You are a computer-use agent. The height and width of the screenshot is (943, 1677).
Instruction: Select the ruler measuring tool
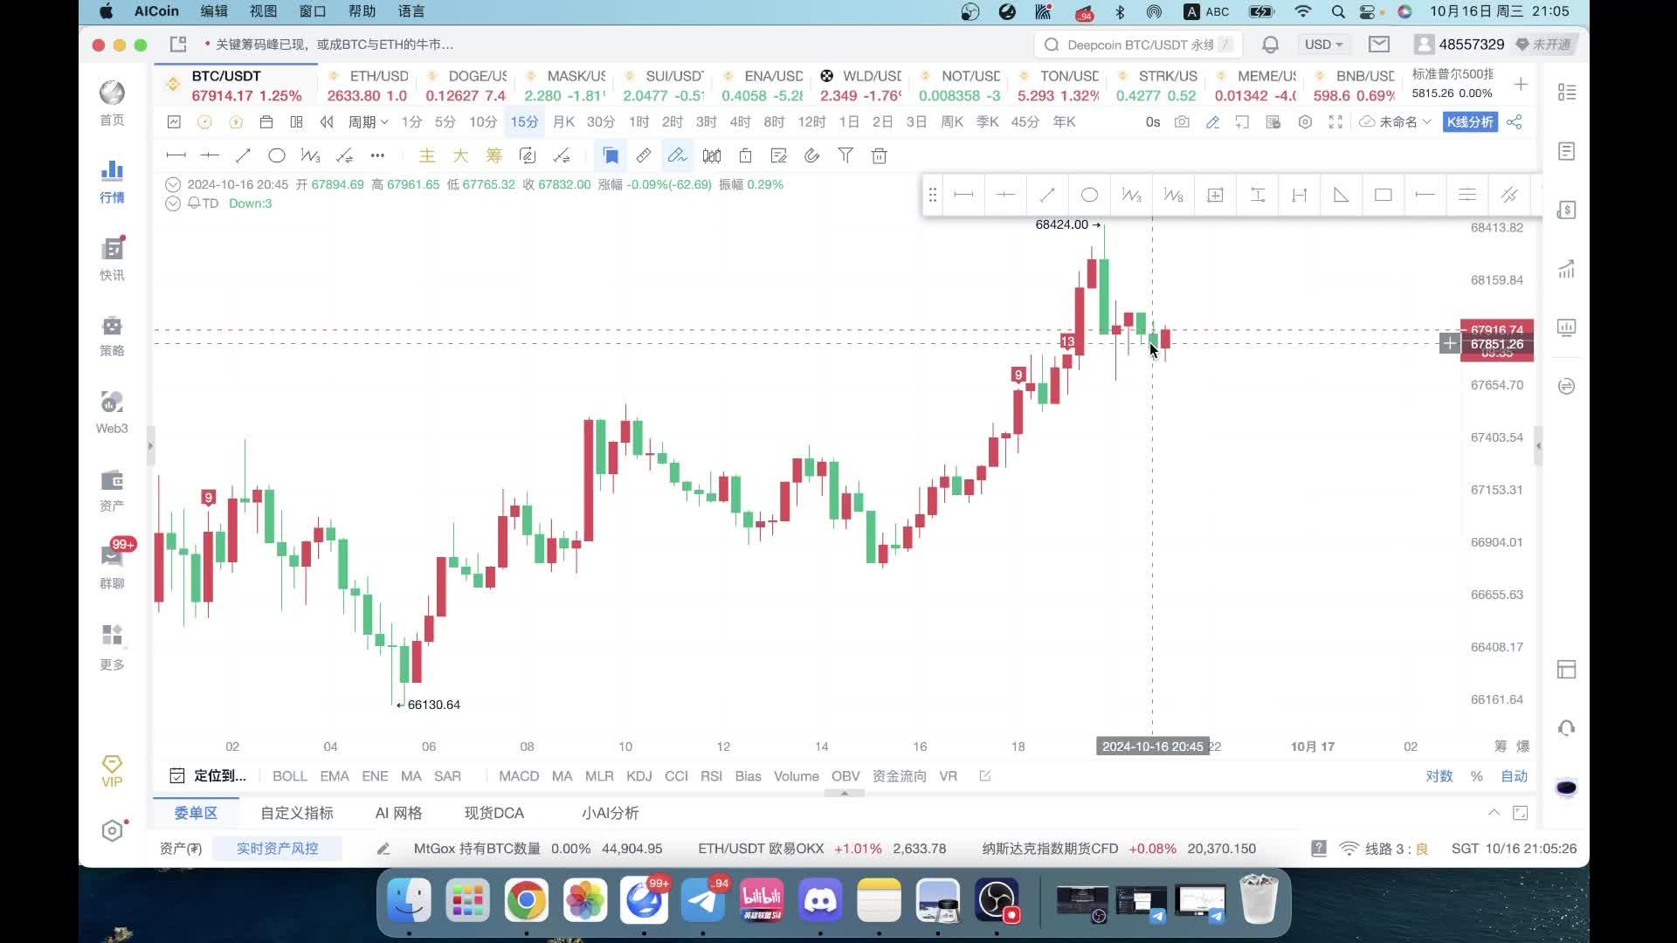(x=644, y=155)
